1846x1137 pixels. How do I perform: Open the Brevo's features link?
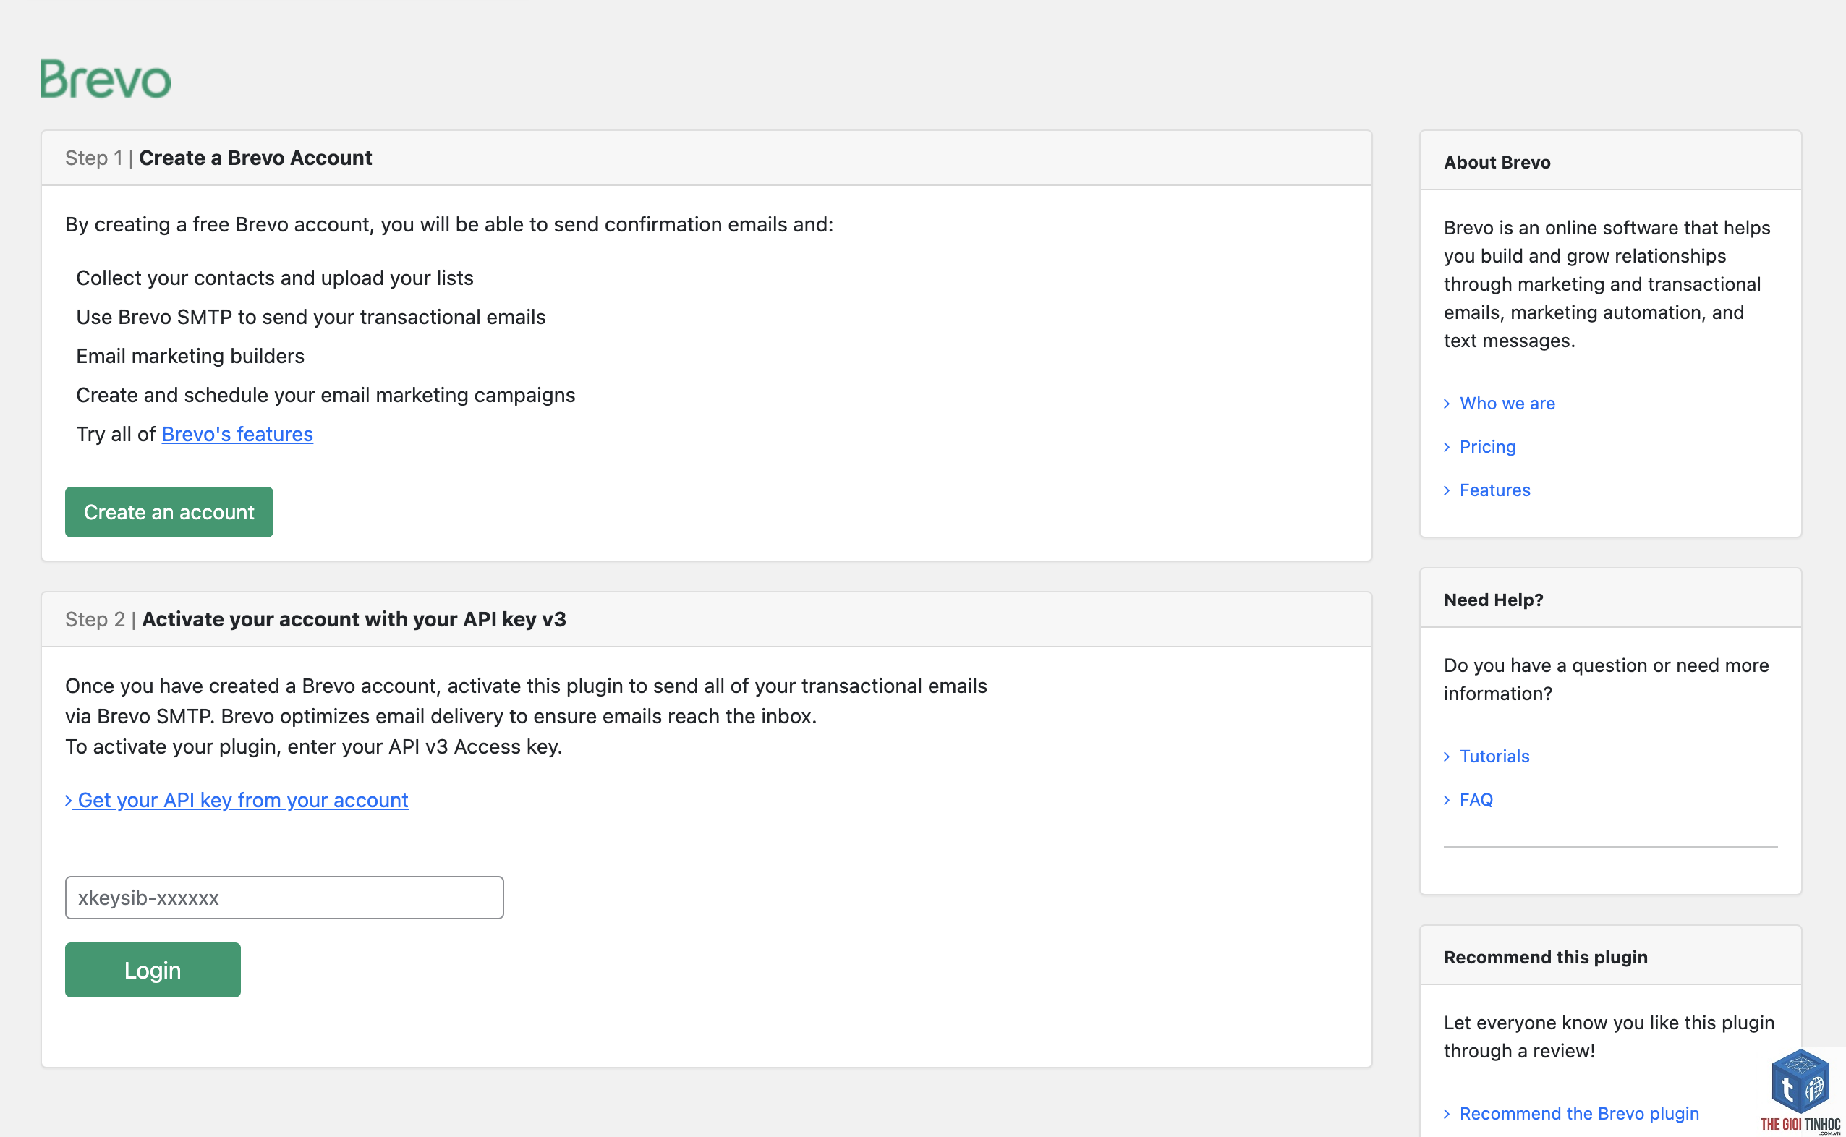pos(237,434)
